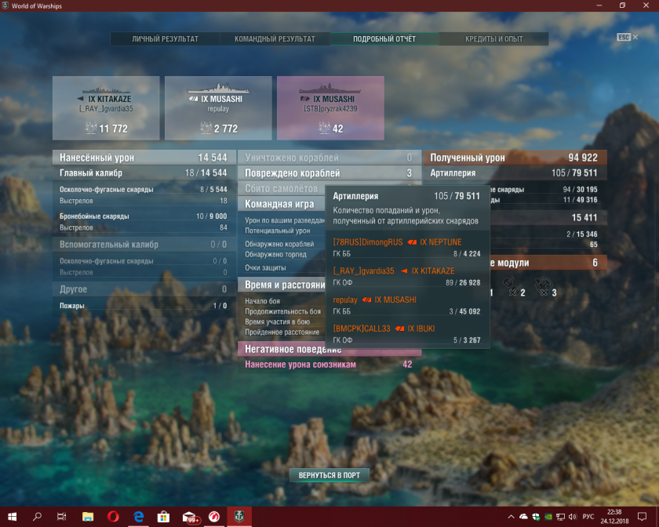The height and width of the screenshot is (527, 659).
Task: Click [78RUS]DimongRUS IX NEPTUNE in the tooltip
Action: [x=397, y=242]
